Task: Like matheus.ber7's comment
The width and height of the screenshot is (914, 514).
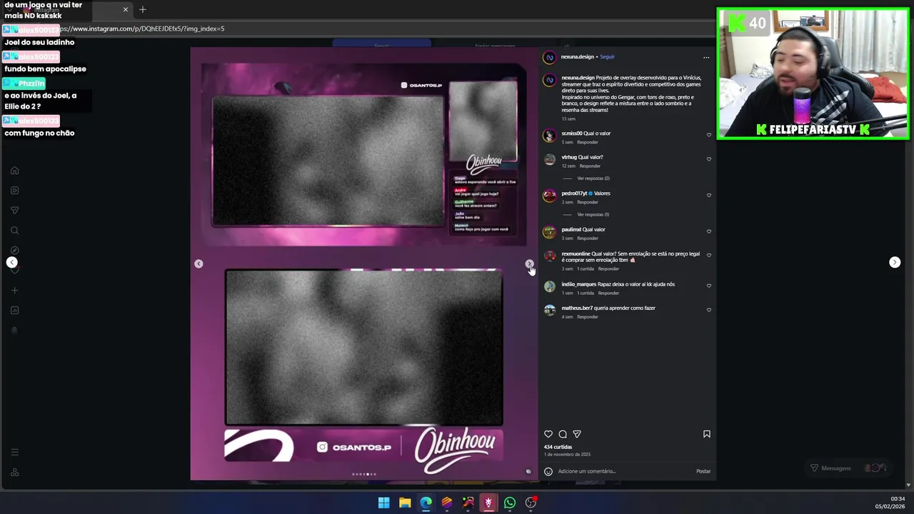Action: point(709,310)
